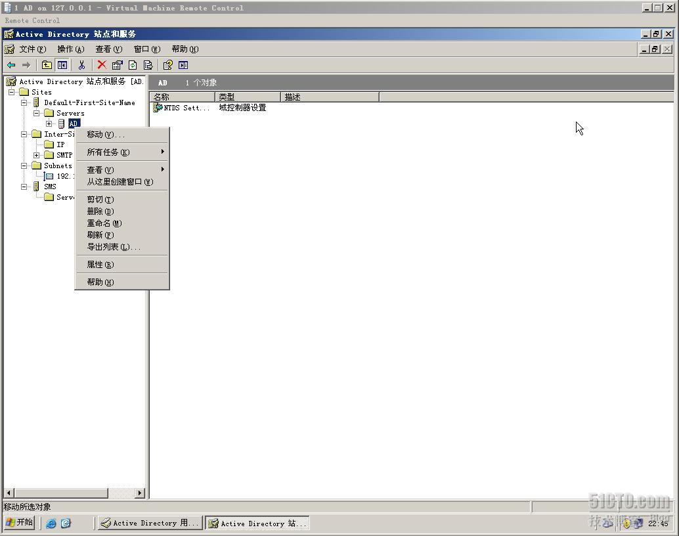The width and height of the screenshot is (679, 536).
Task: Collapse the Default-First-Site-Name node
Action: [x=24, y=102]
